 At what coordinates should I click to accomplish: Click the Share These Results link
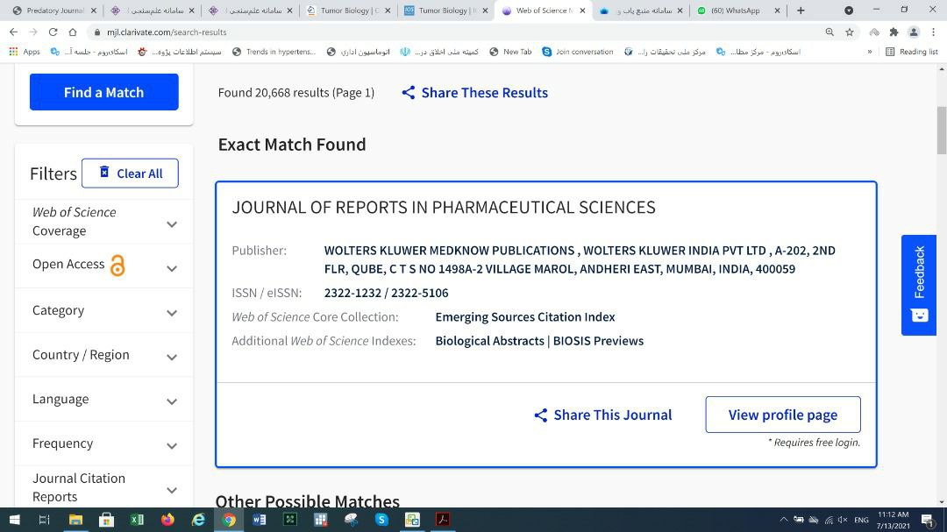[484, 92]
